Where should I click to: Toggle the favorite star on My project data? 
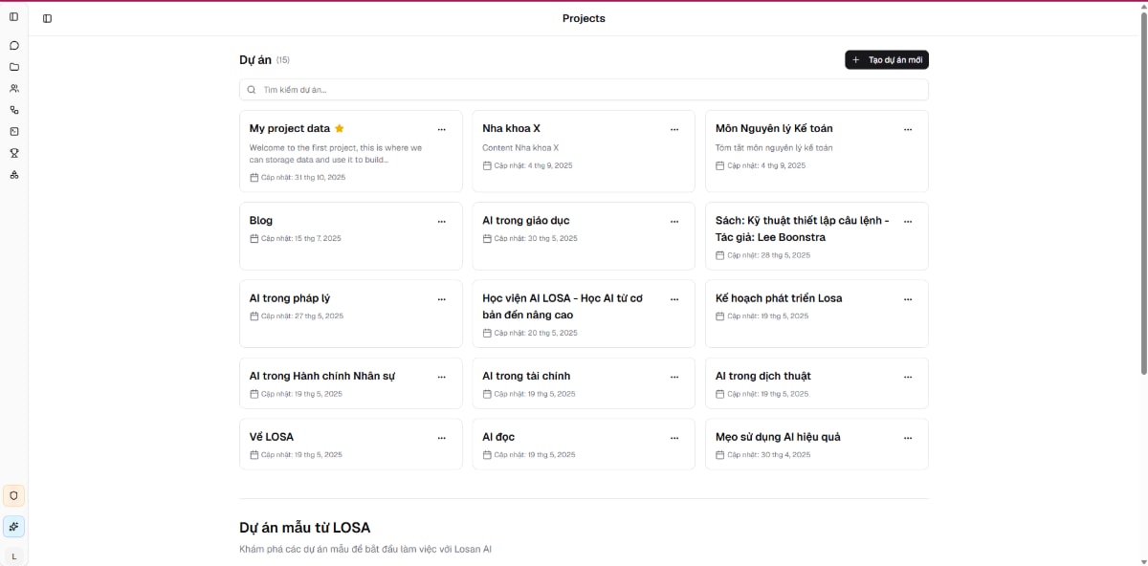341,127
